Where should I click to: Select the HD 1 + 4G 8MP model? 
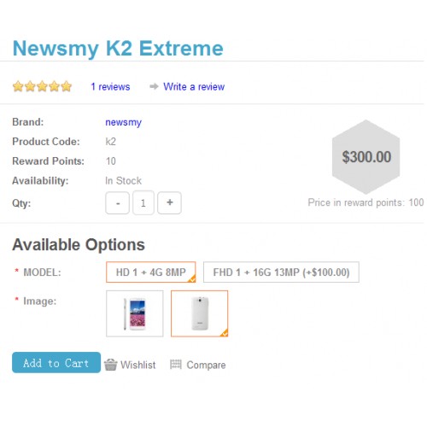(x=151, y=272)
